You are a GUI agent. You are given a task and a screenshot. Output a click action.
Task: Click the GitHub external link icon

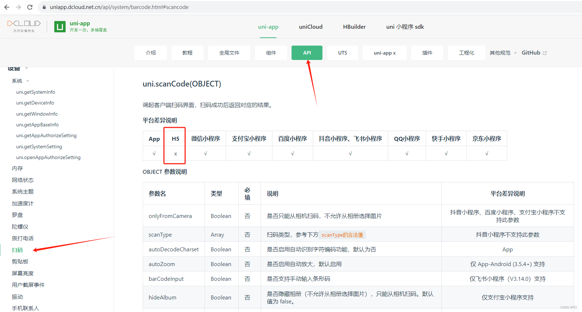pos(545,53)
